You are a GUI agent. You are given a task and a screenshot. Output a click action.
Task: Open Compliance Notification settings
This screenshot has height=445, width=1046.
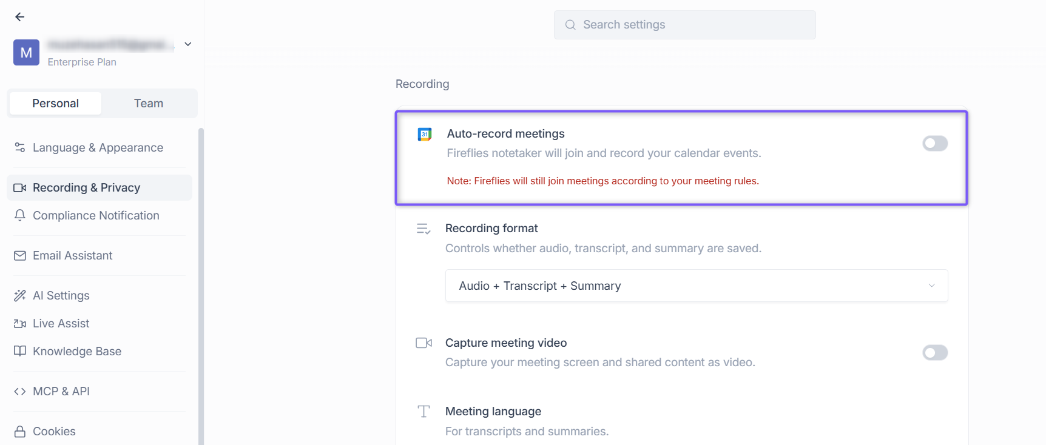[x=100, y=215]
